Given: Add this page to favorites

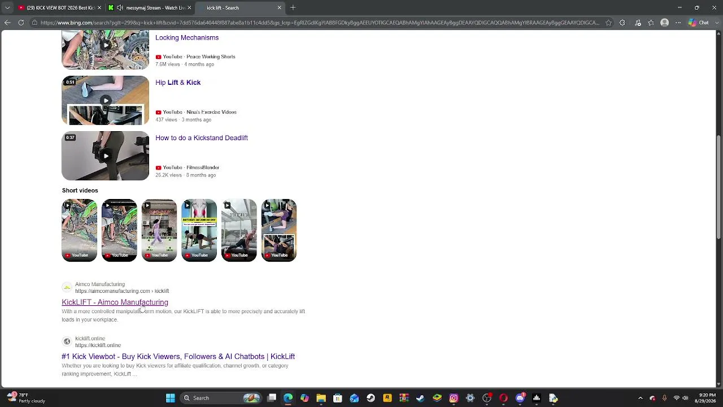Looking at the screenshot, I should [608, 23].
